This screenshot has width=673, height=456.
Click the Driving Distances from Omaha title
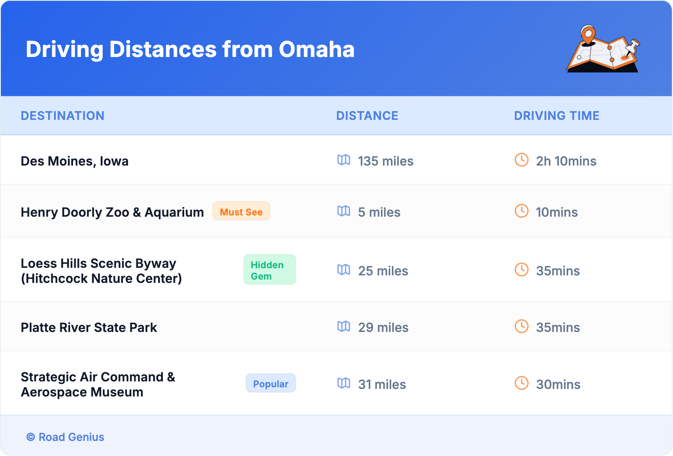(190, 49)
